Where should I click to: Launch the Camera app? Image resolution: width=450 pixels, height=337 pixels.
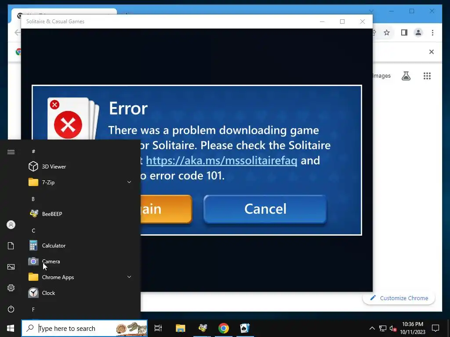coord(81,262)
